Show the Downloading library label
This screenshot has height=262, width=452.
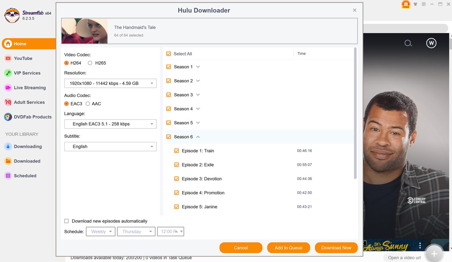28,146
